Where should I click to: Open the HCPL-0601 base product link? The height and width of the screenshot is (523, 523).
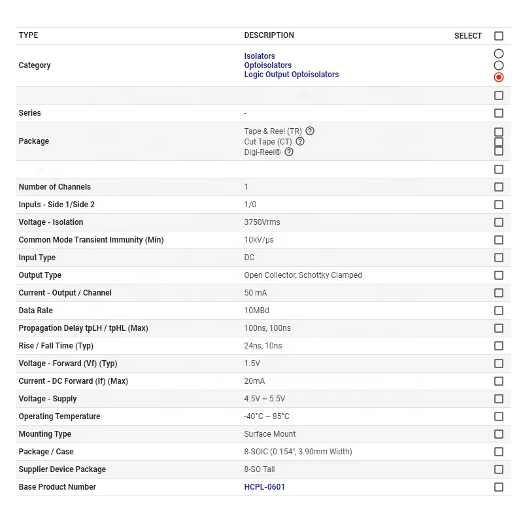click(265, 487)
